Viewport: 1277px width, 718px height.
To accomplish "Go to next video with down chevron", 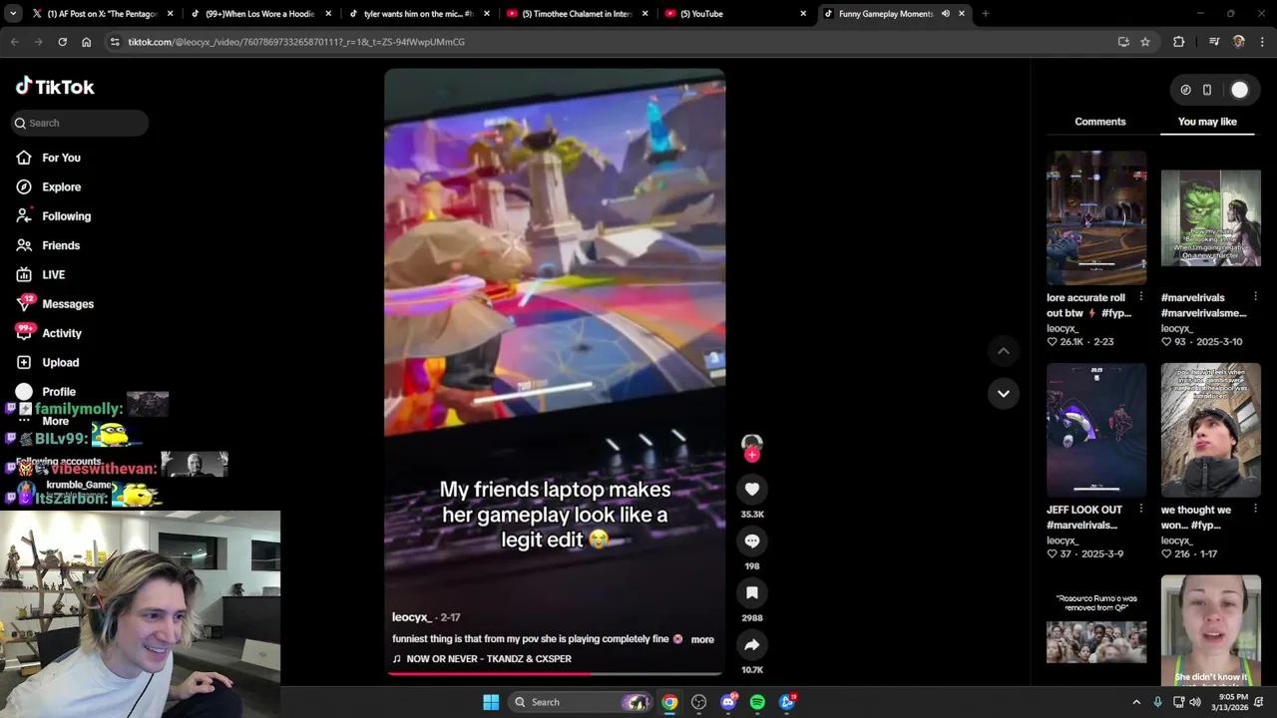I will [x=1004, y=394].
